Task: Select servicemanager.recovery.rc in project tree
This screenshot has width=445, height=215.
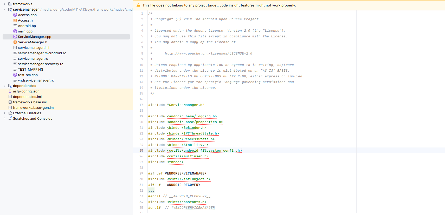Action: [x=41, y=64]
